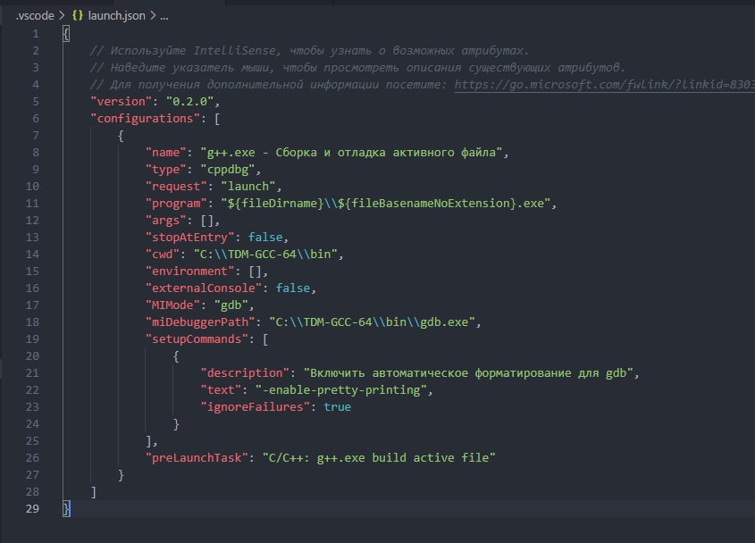
Task: Click the "-enable-pretty-printing" text value
Action: (x=341, y=390)
